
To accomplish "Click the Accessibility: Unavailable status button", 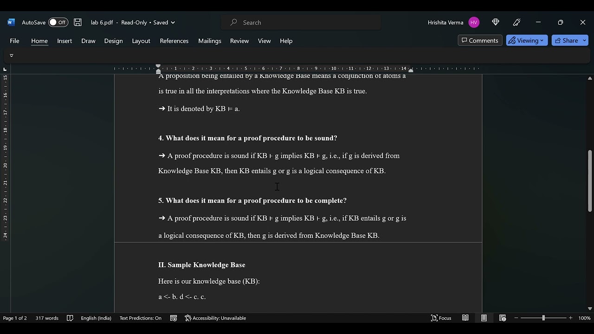I will tap(215, 318).
